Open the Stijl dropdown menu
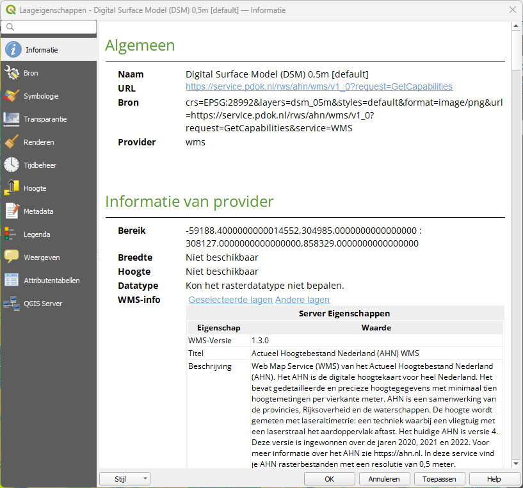The width and height of the screenshot is (523, 488). coord(125,479)
